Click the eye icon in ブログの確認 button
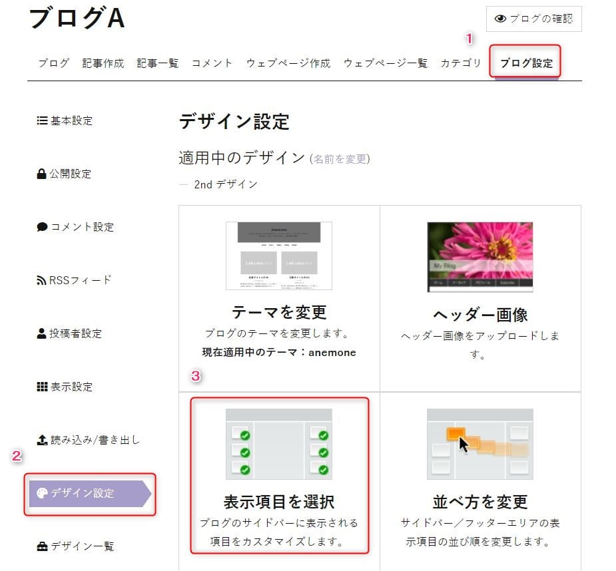 tap(500, 19)
